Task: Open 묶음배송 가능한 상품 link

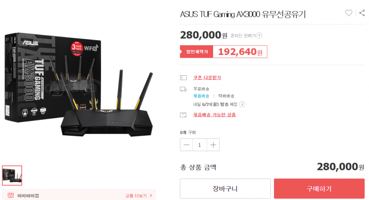Action: point(214,115)
